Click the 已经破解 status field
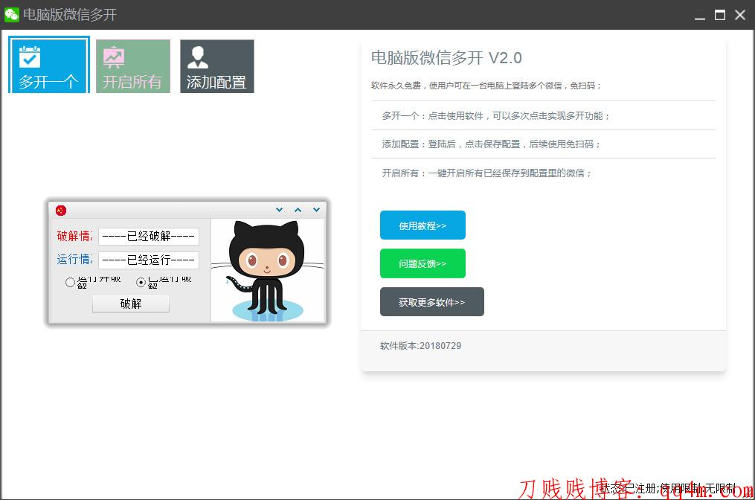Image resolution: width=755 pixels, height=500 pixels. click(x=149, y=236)
